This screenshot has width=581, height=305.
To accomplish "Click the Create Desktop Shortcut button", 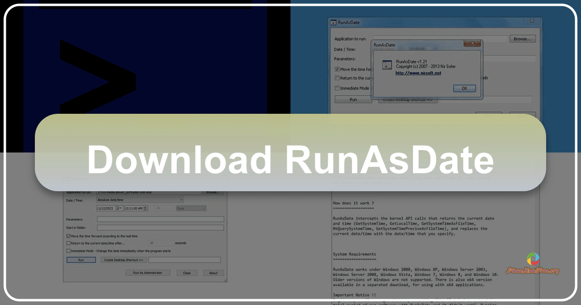I will pos(123,260).
